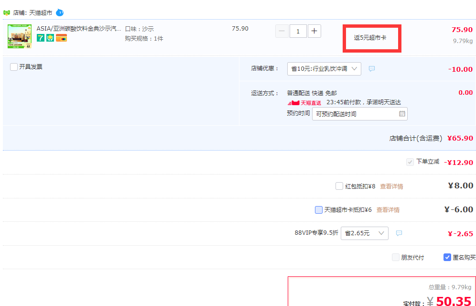Toggle the 下单立减 checkbox
The image size is (476, 306).
[410, 162]
